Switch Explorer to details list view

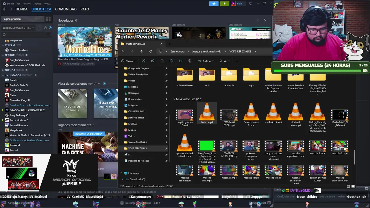point(348,186)
